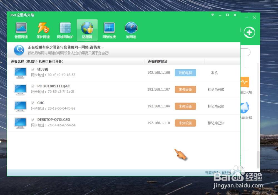The height and width of the screenshot is (195, 278).
Task: Maximize the 360流量防火墙 window
Action: [227, 15]
